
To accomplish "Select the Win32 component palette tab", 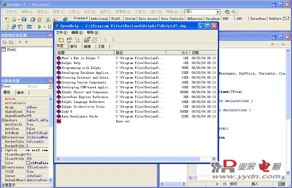I will 116,19.
